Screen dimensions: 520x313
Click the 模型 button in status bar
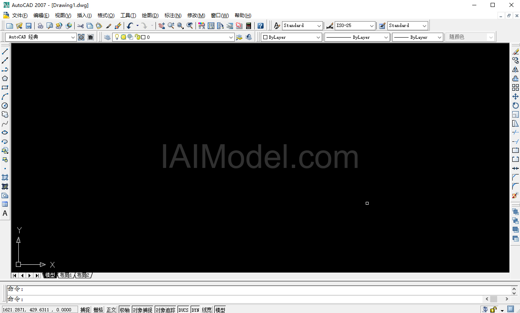click(220, 310)
